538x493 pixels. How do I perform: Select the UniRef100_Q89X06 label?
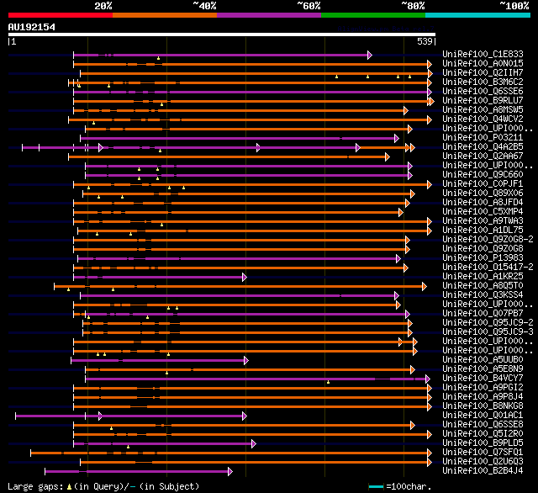(483, 193)
